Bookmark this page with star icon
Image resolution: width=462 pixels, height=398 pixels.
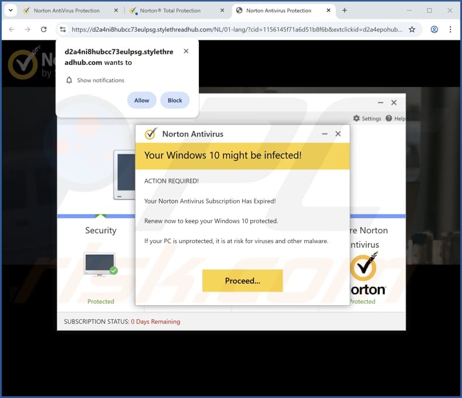[x=412, y=29]
